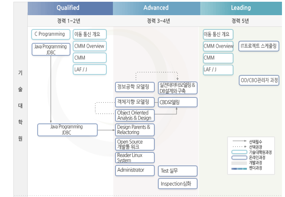Click the 선택필수 solid arrow legend icon

tap(240, 142)
